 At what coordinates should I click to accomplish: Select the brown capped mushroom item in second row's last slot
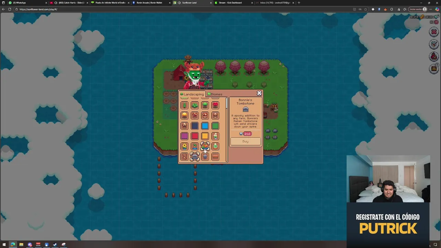tap(215, 115)
